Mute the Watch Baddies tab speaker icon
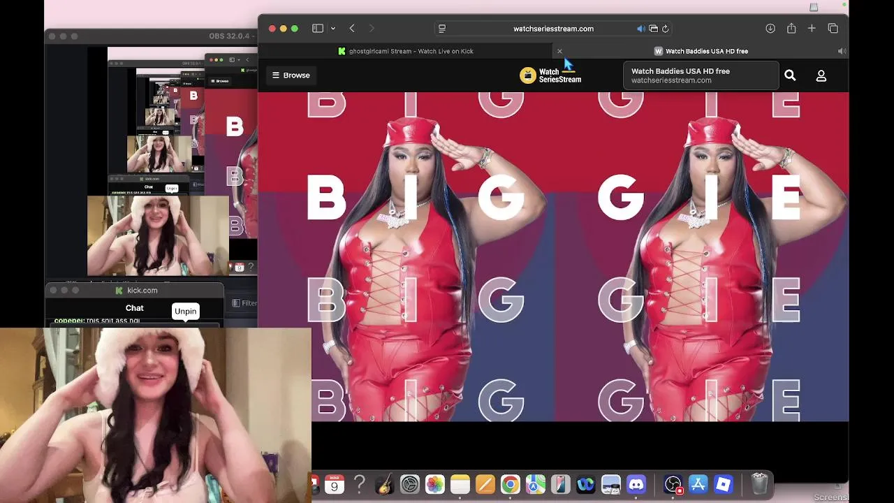Screen dimensions: 894x503 tap(842, 51)
